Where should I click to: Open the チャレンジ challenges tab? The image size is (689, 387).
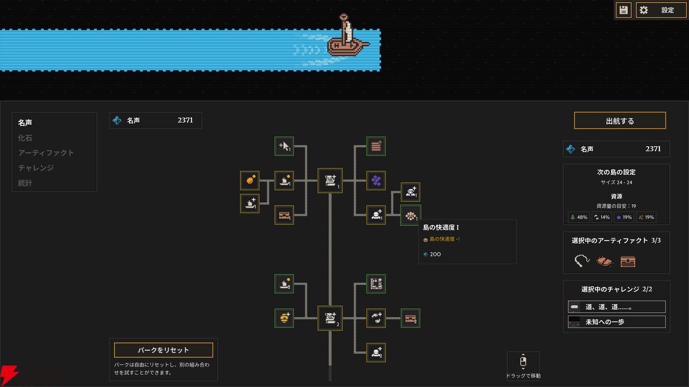click(36, 168)
